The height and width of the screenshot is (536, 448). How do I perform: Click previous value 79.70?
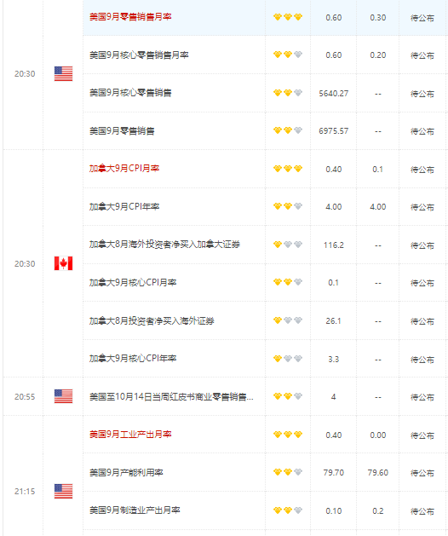(x=334, y=473)
